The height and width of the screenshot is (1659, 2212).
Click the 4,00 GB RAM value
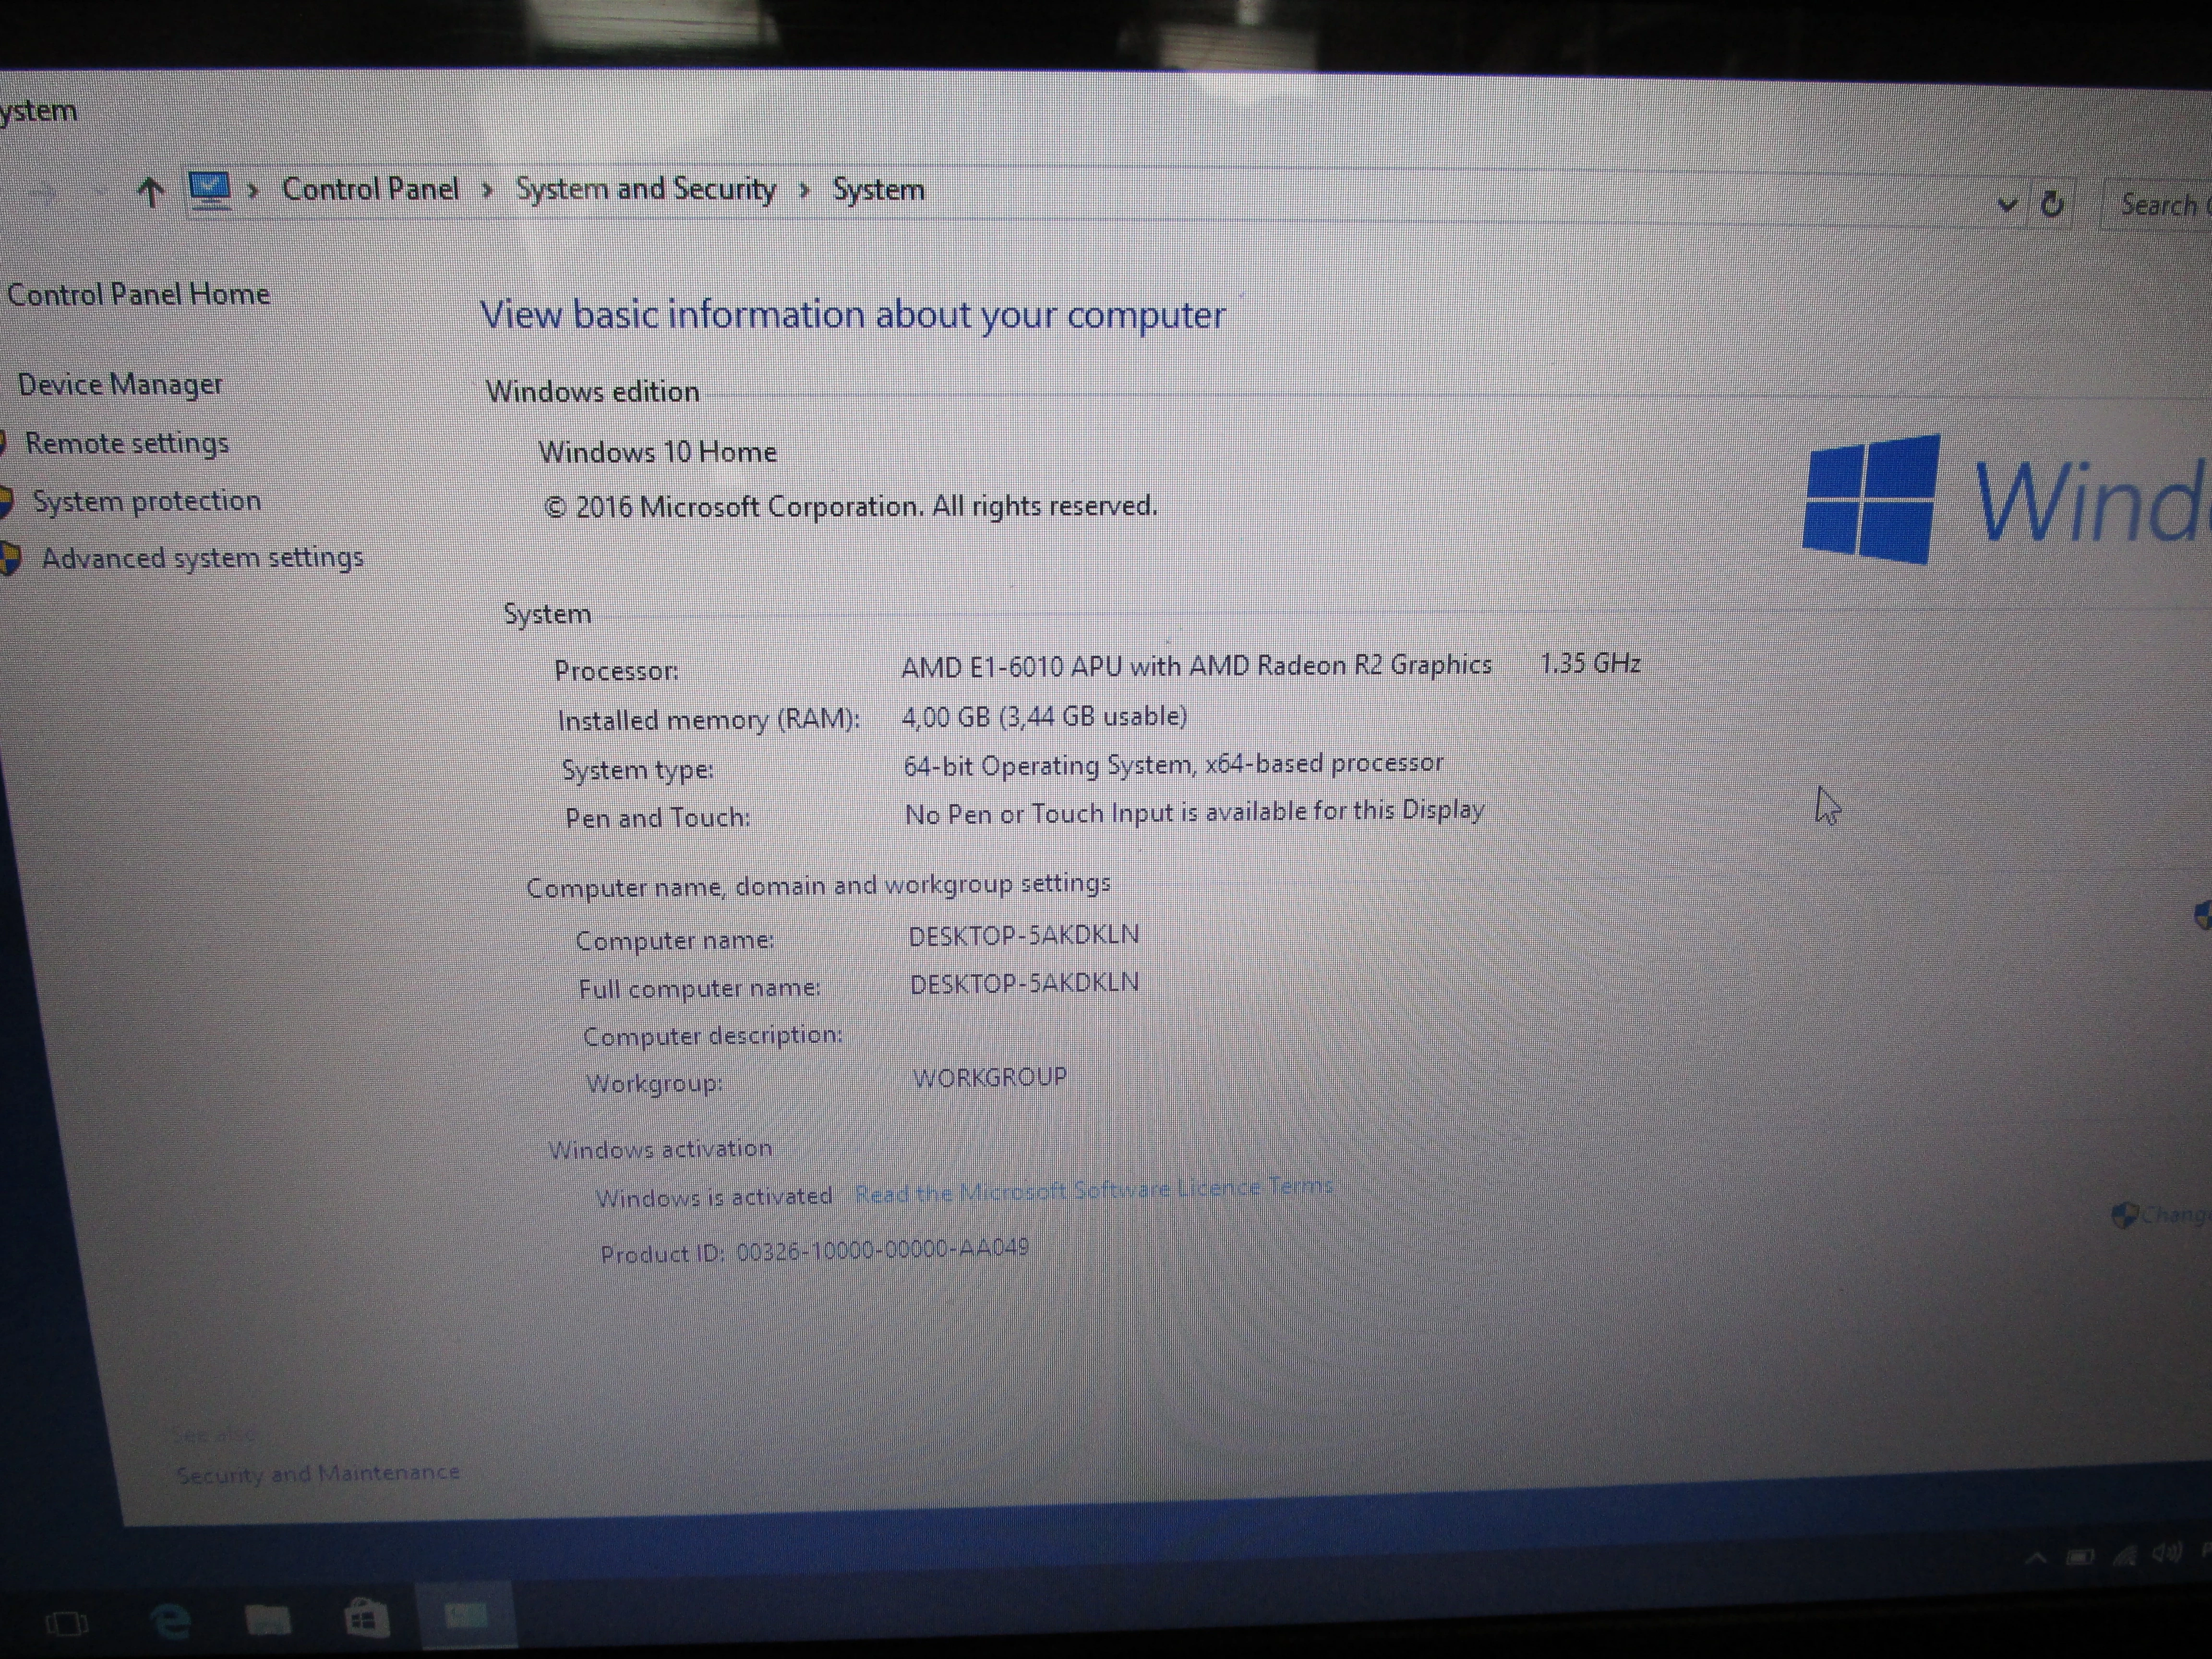click(x=1044, y=716)
